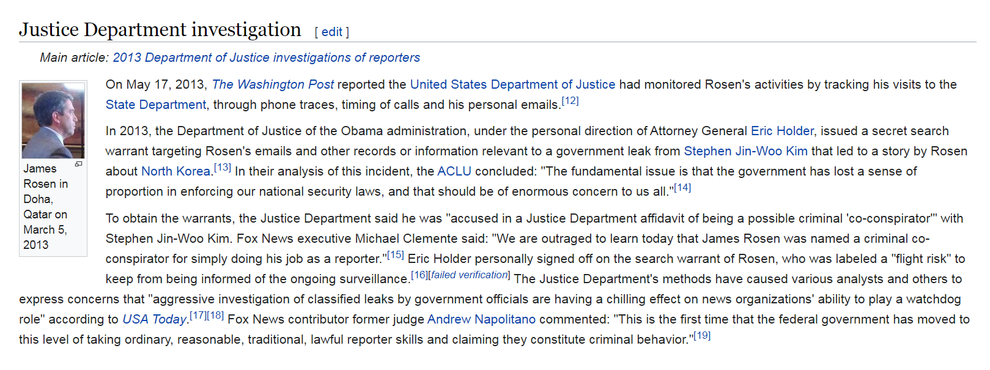Click the ACLU link
This screenshot has height=370, width=990.
(x=454, y=171)
